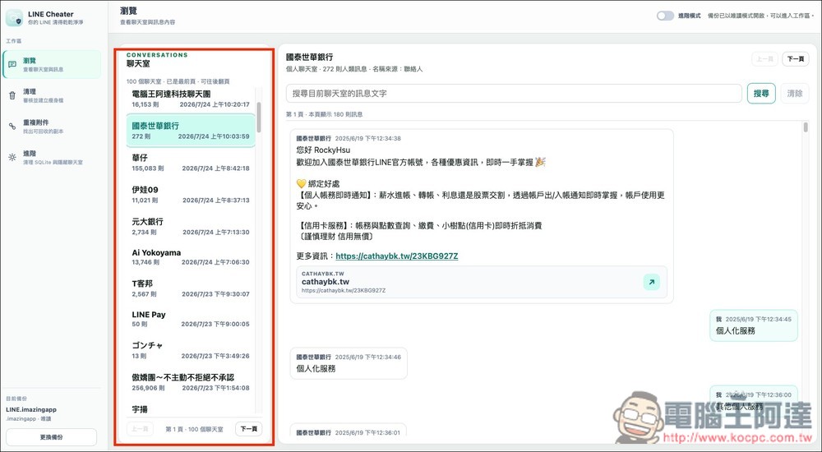This screenshot has width=822, height=452.
Task: Open the 重複附件 workspace section
Action: [x=52, y=127]
